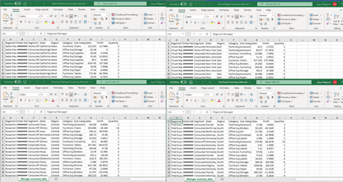Click Clear eraser icon in the Chuck Magee window

tap(328, 23)
